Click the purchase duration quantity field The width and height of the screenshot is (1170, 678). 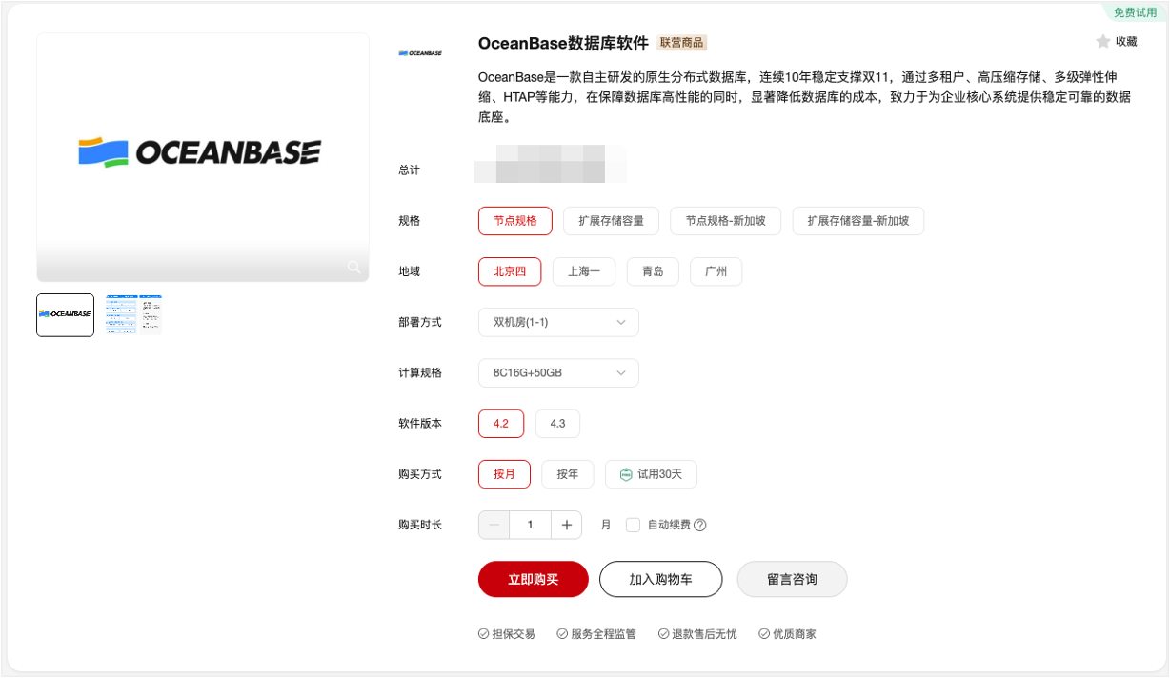coord(530,525)
